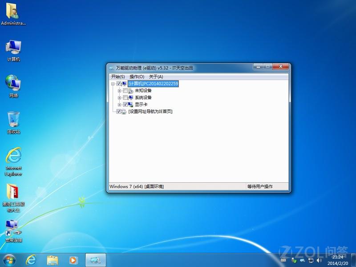Open the 开始(S) menu
356x267 pixels.
[118, 77]
